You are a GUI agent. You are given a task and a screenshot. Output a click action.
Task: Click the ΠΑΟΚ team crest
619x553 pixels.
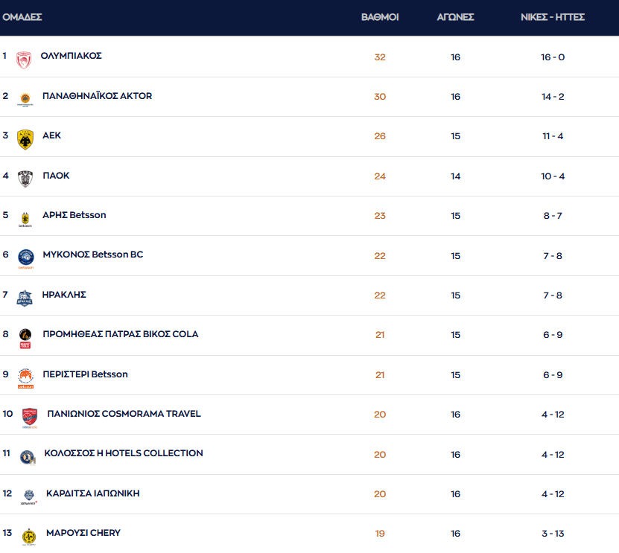[x=25, y=179]
